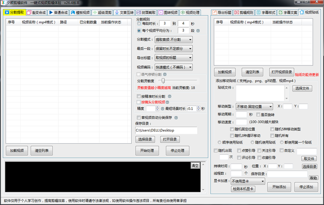Tick the 自定义 checkbox
This screenshot has width=324, height=205.
point(281,150)
